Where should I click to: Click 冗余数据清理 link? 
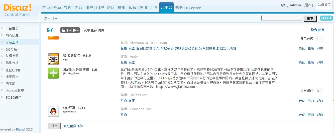click(209, 48)
